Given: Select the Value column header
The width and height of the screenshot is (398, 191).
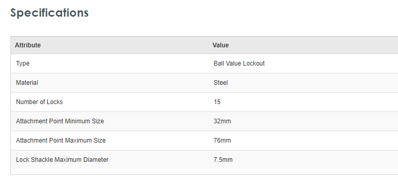Looking at the screenshot, I should click(221, 45).
